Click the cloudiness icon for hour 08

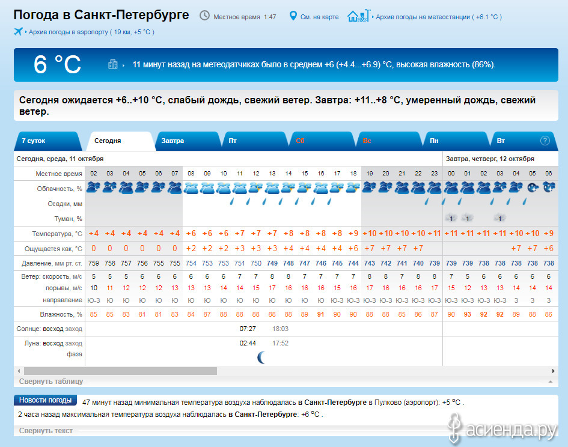tap(191, 188)
